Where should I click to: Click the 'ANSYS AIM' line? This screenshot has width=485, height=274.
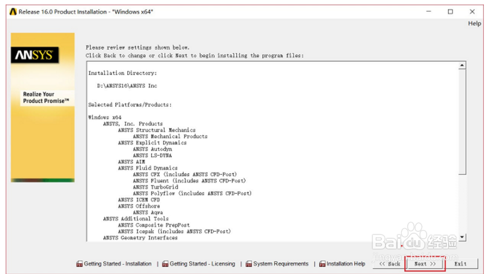132,161
